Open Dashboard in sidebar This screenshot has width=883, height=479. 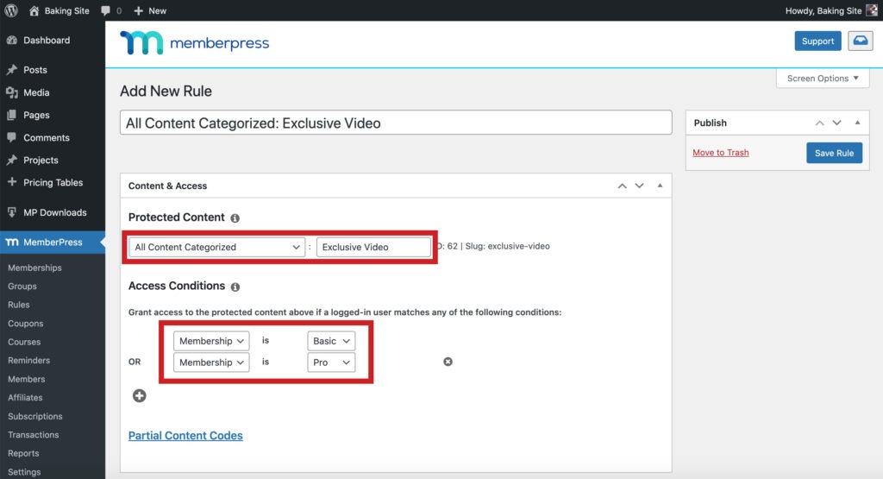pos(47,40)
